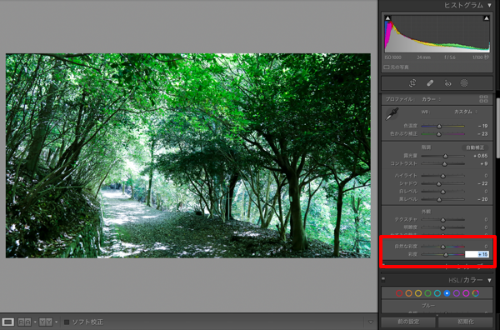Select the Spot Removal bandage tool
500x330 pixels.
[430, 83]
